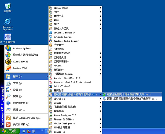165x134 pixels.
Task: Open the 阿里旺旺(贸易通版) folder entry
Action: [x=75, y=107]
